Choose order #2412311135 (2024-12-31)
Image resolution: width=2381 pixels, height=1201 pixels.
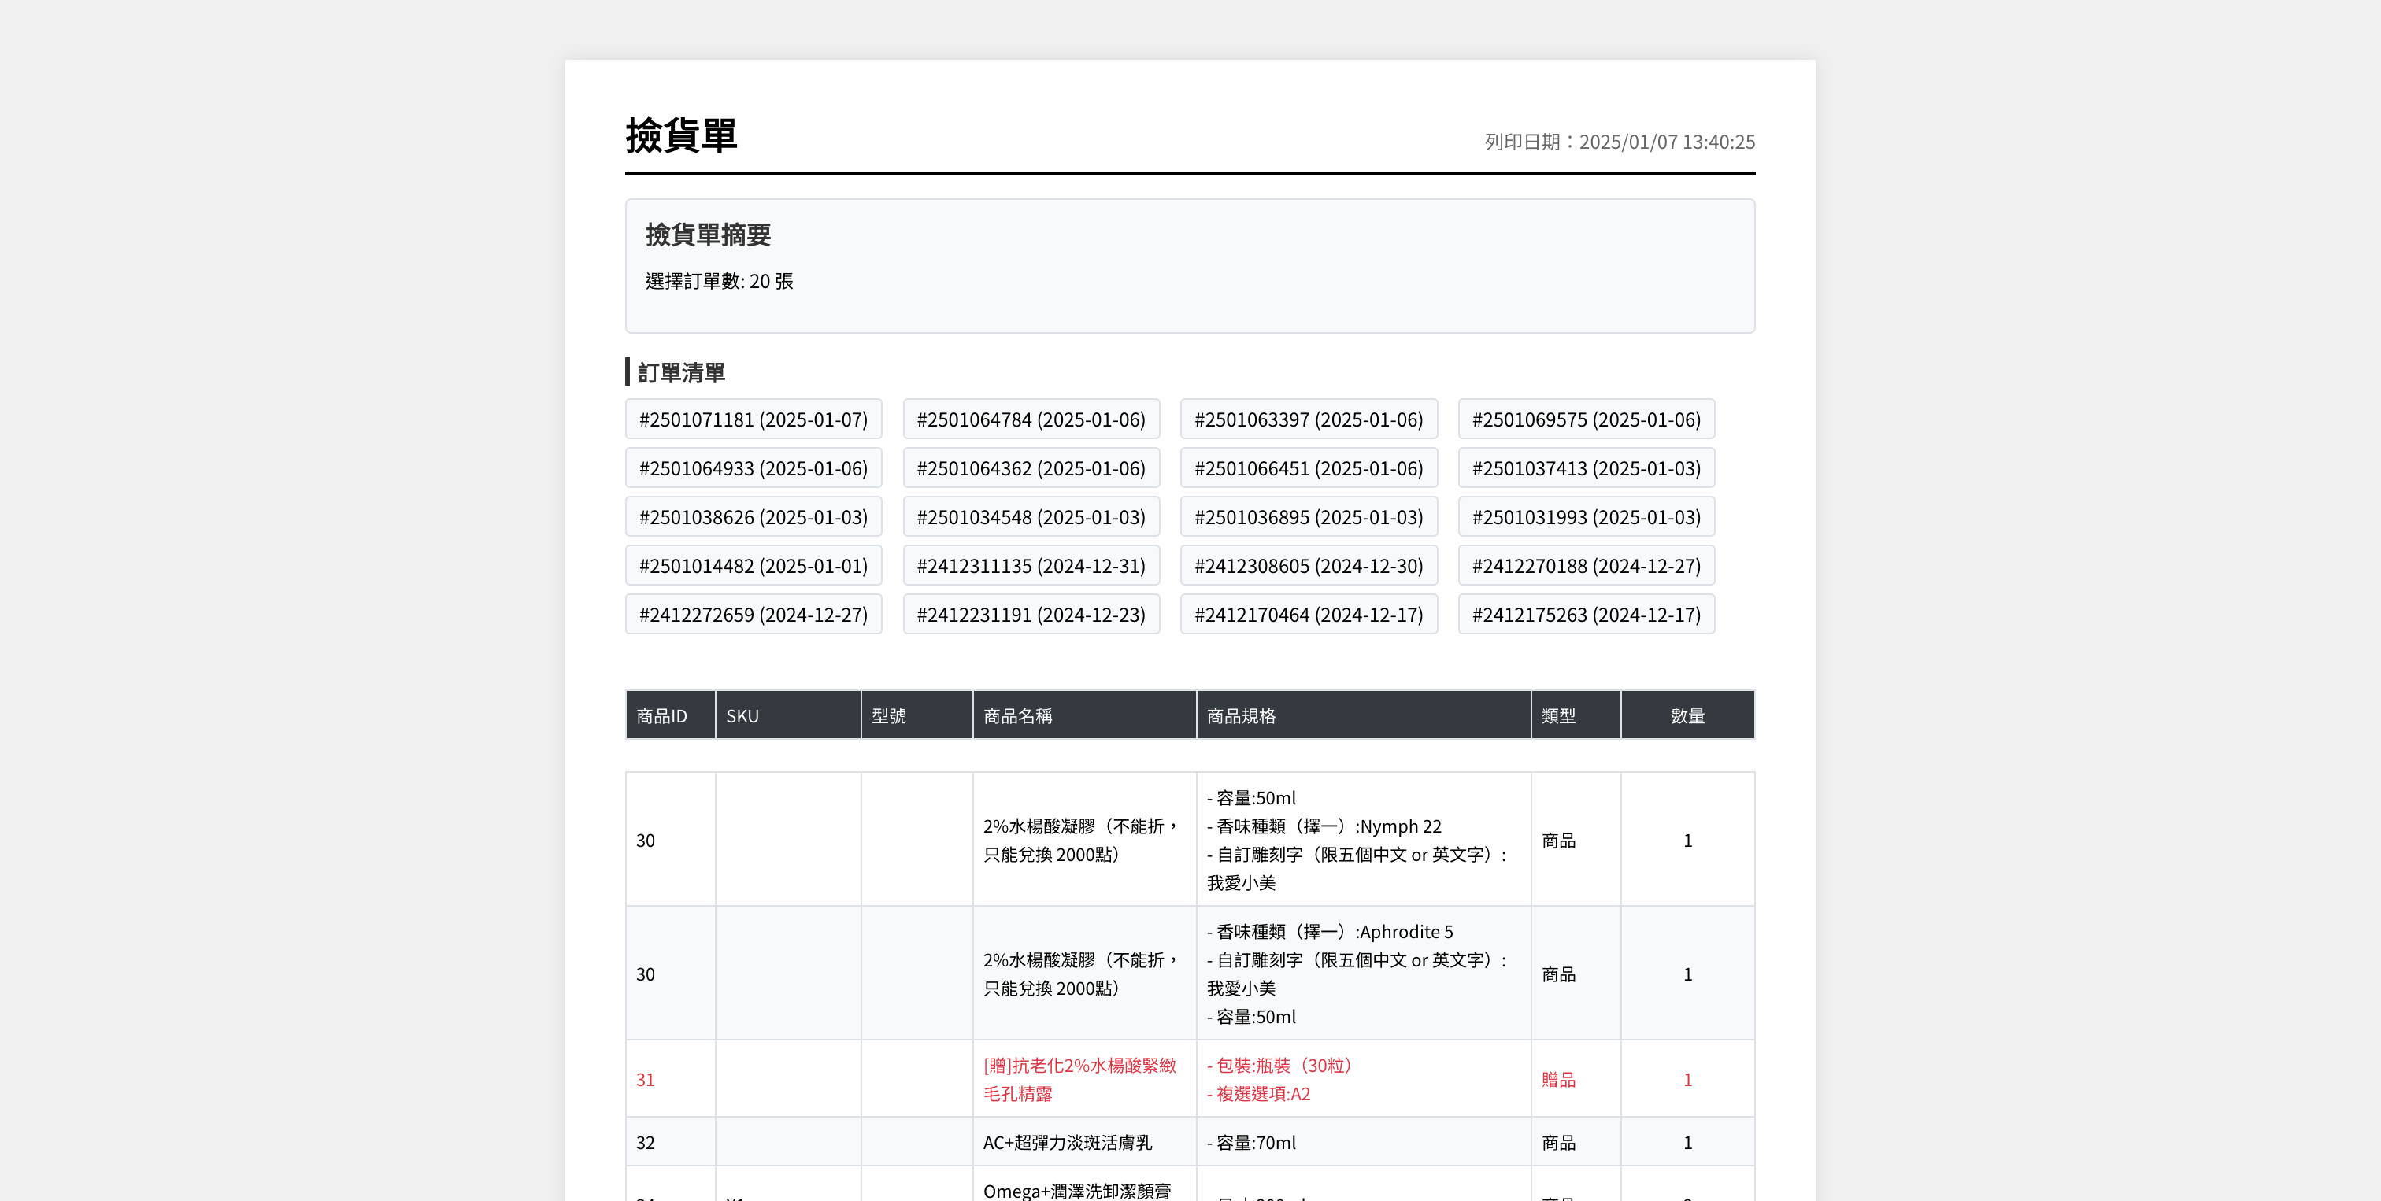(x=1031, y=565)
